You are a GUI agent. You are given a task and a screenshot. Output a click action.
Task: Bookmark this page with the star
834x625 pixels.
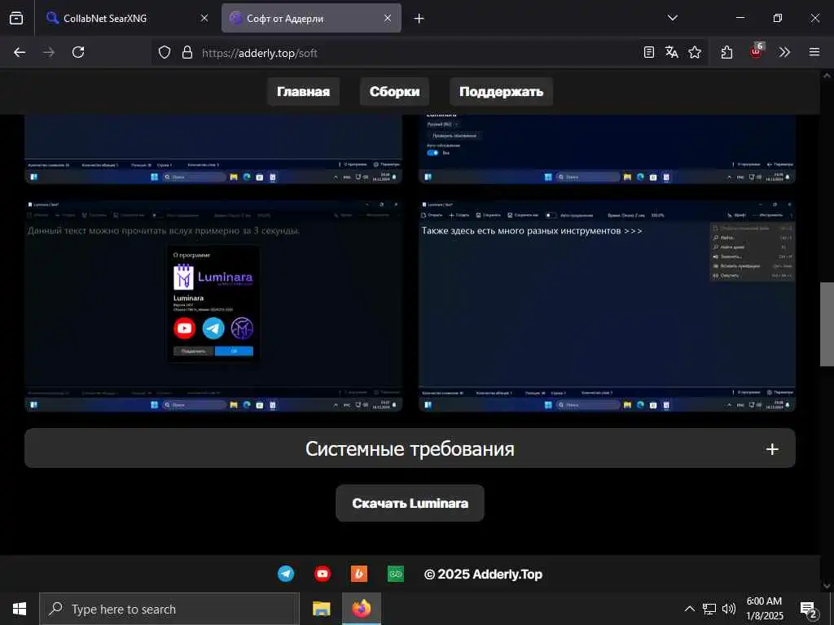pos(695,52)
